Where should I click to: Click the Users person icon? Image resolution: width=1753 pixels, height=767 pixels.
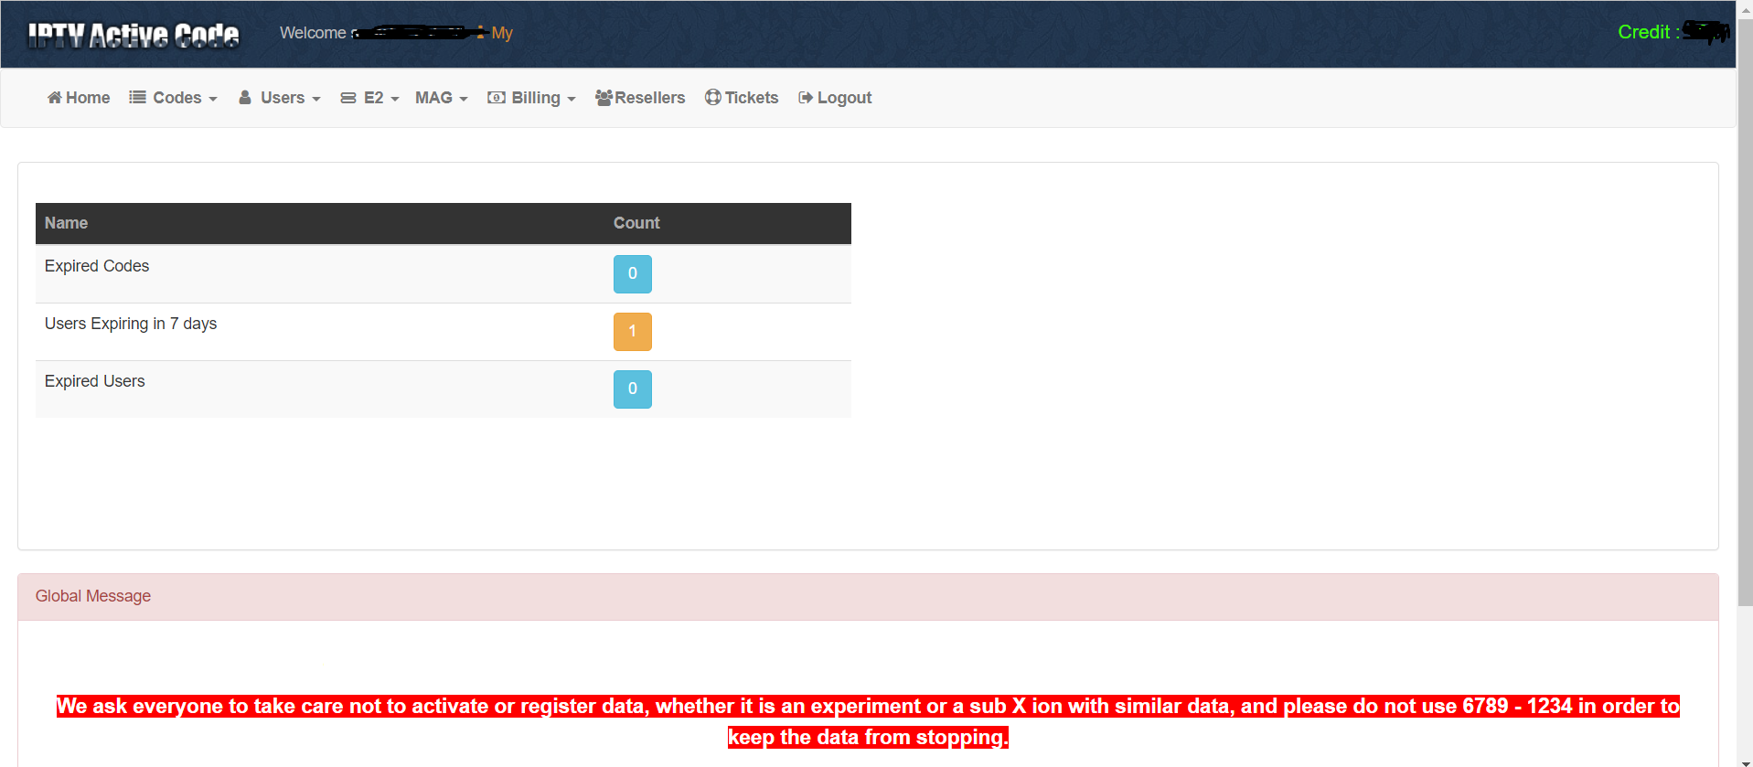click(x=245, y=98)
